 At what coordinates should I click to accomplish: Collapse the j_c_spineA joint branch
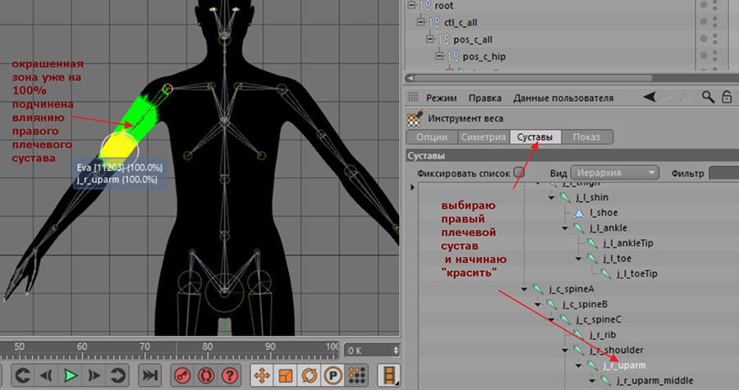coord(525,289)
